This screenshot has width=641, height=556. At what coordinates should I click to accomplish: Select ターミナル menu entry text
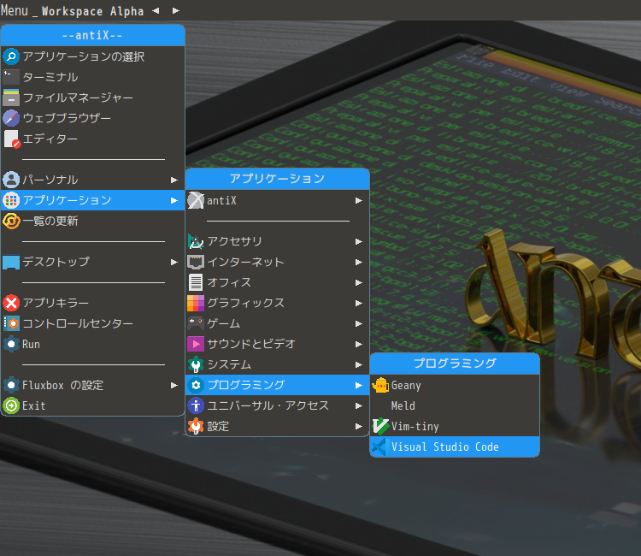[50, 77]
